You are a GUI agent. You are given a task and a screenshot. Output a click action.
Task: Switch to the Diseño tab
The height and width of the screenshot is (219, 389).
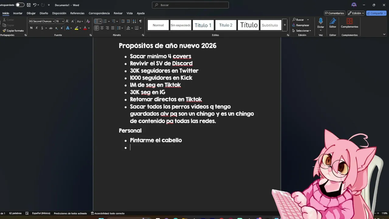tap(44, 13)
